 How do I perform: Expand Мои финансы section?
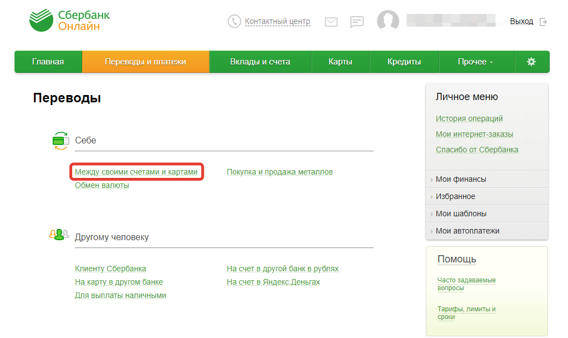coord(461,179)
